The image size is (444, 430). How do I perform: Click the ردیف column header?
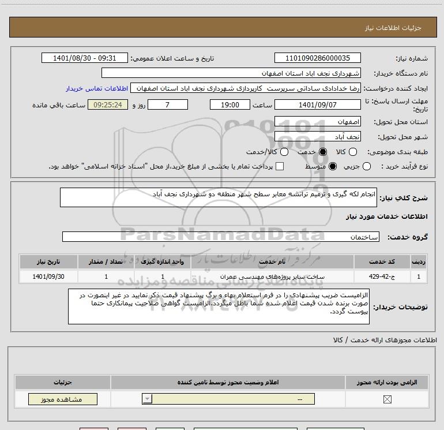point(419,261)
